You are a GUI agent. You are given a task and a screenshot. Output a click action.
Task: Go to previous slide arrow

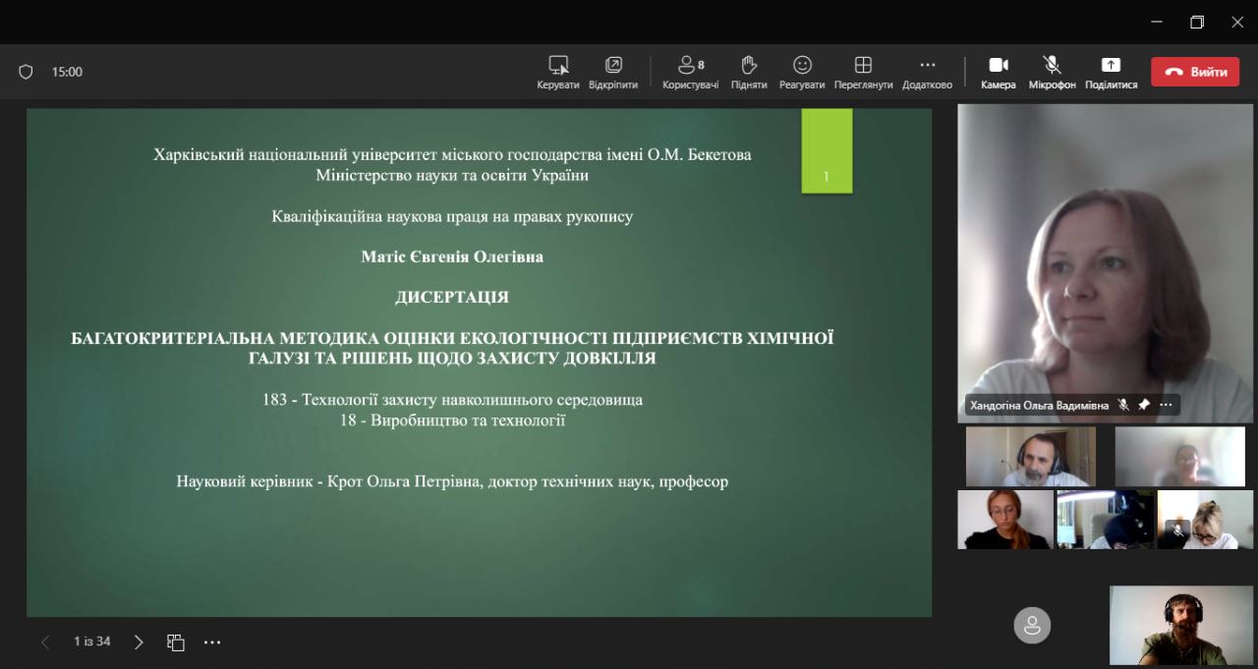click(45, 642)
